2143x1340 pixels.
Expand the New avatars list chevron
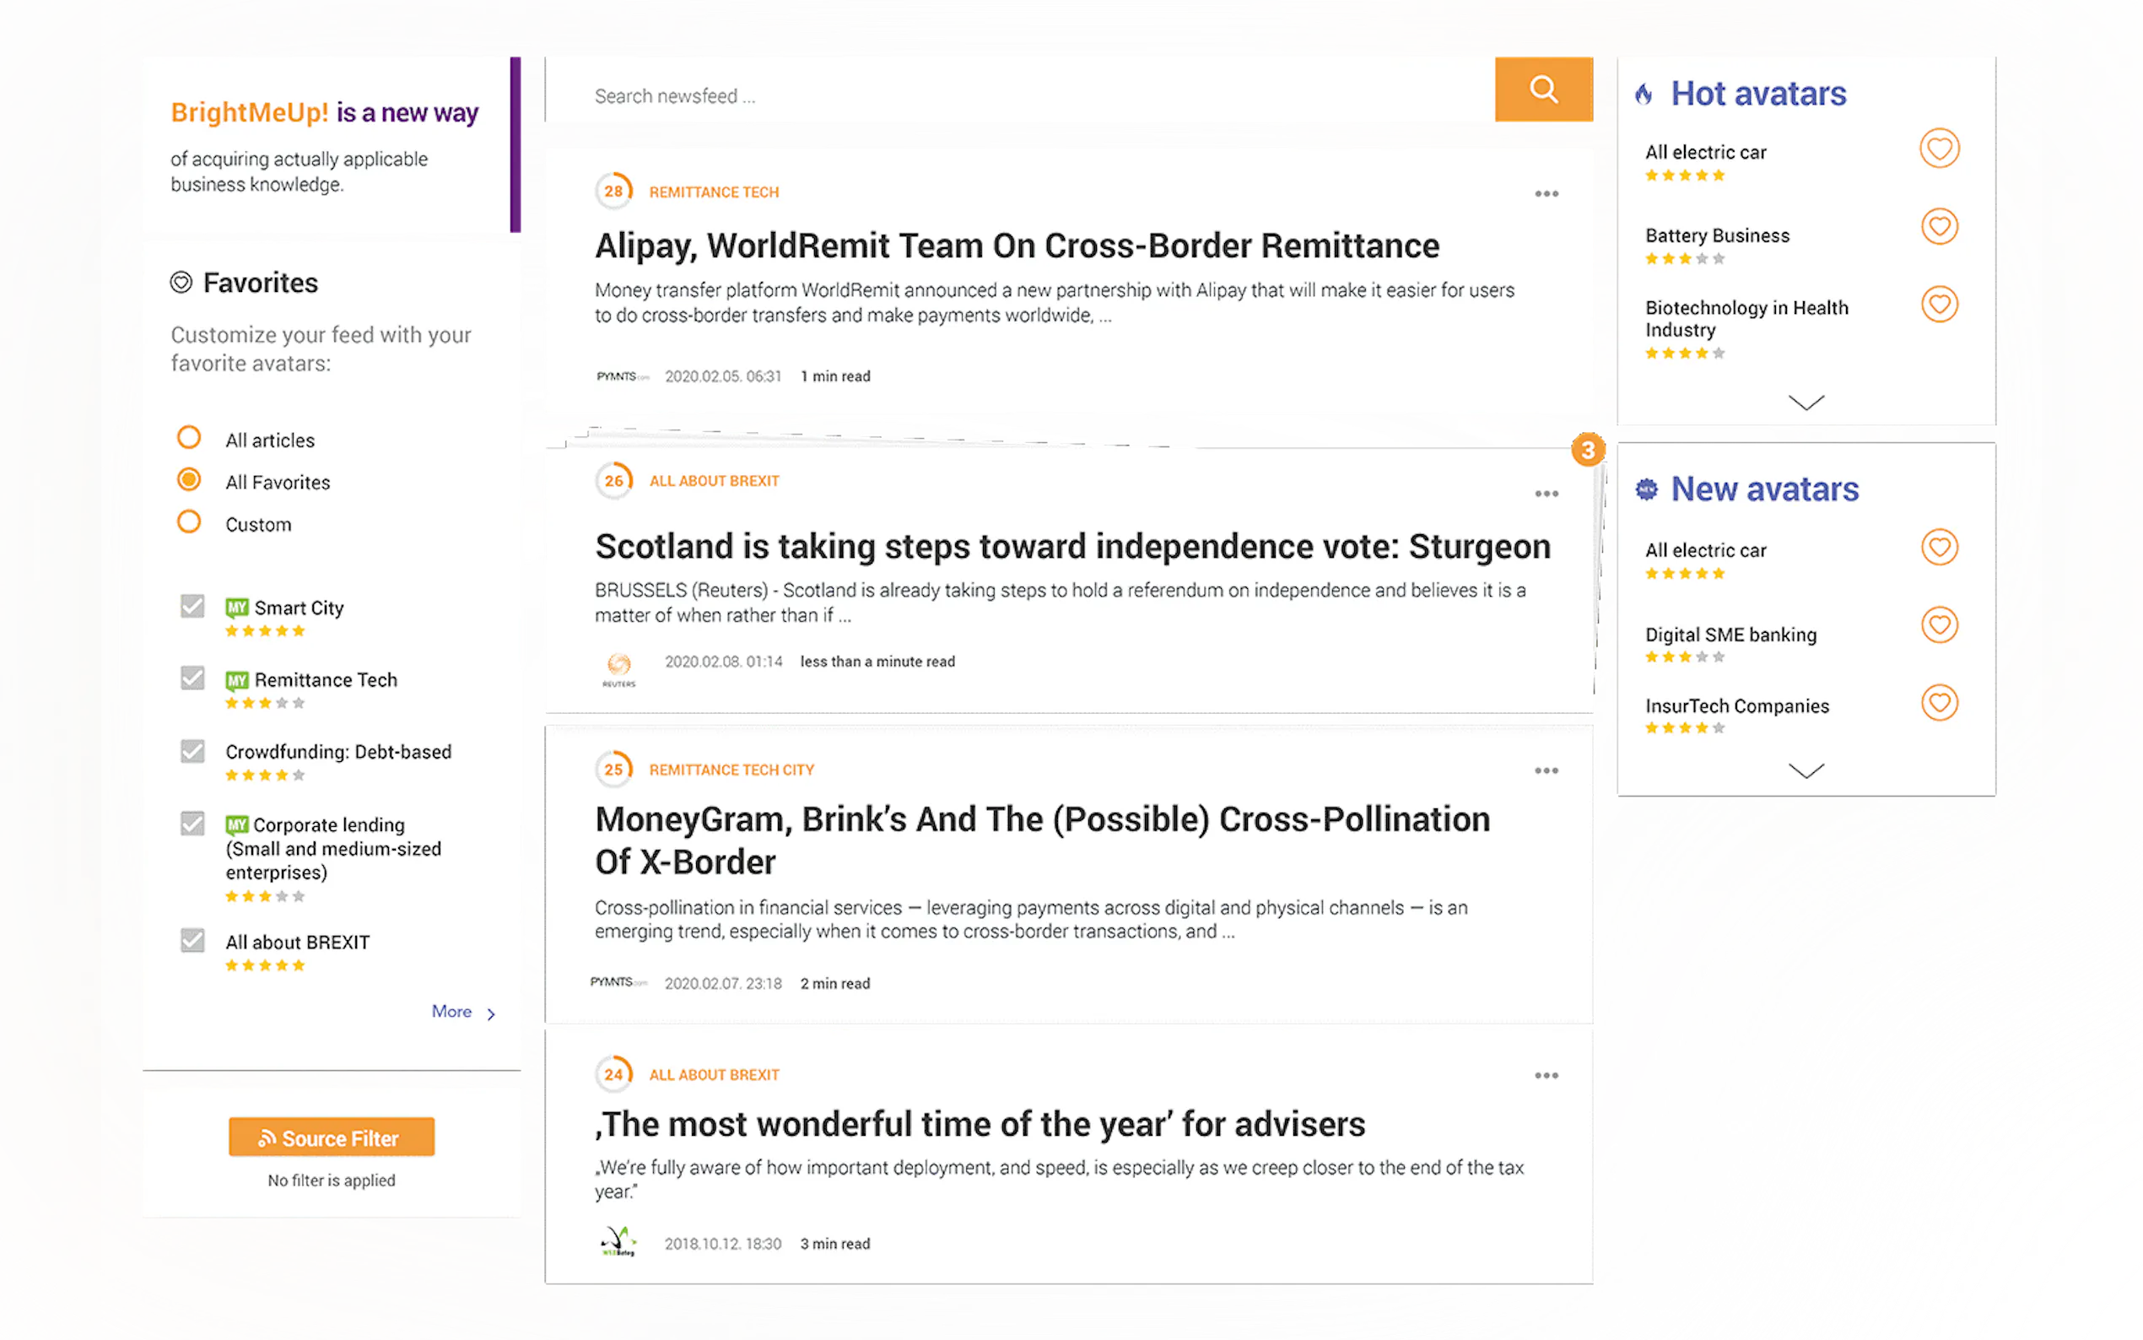click(x=1806, y=771)
